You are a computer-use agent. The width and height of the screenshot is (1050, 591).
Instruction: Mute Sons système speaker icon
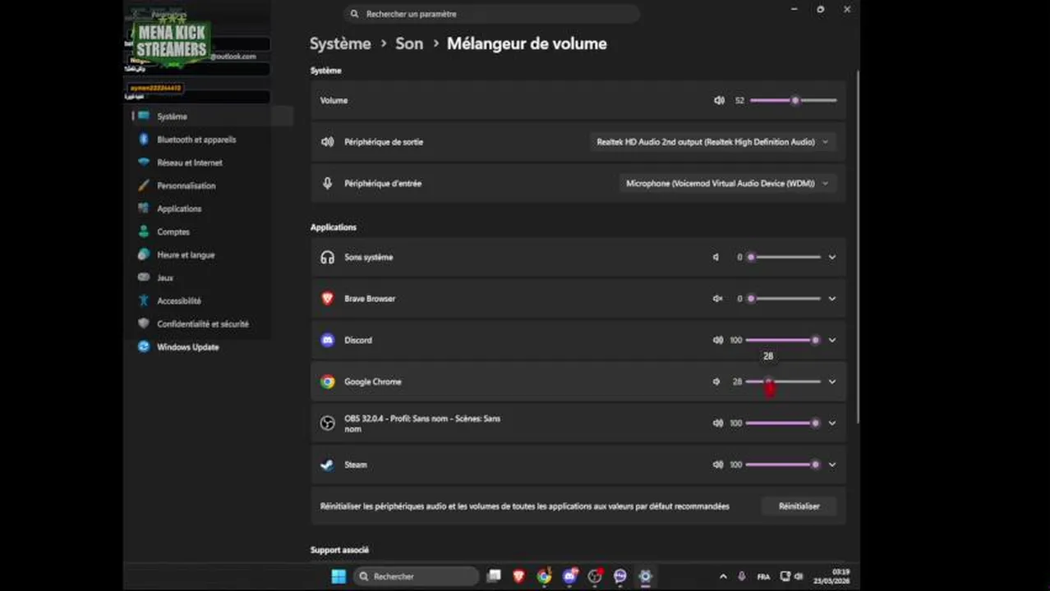pyautogui.click(x=716, y=257)
